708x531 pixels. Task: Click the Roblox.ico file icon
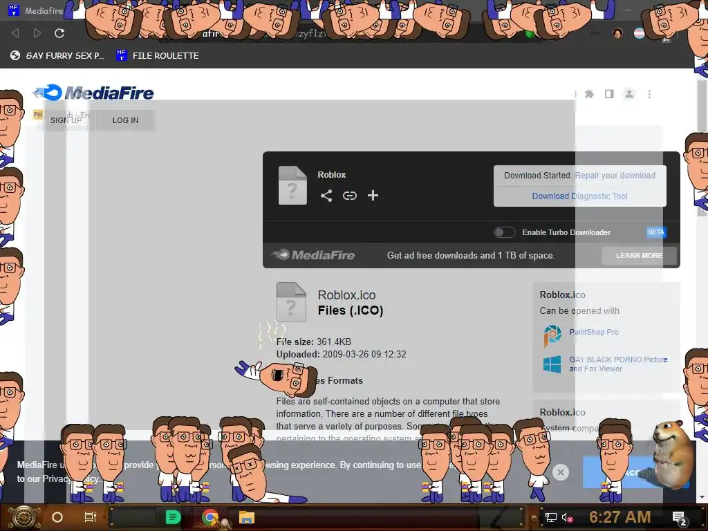(x=291, y=302)
